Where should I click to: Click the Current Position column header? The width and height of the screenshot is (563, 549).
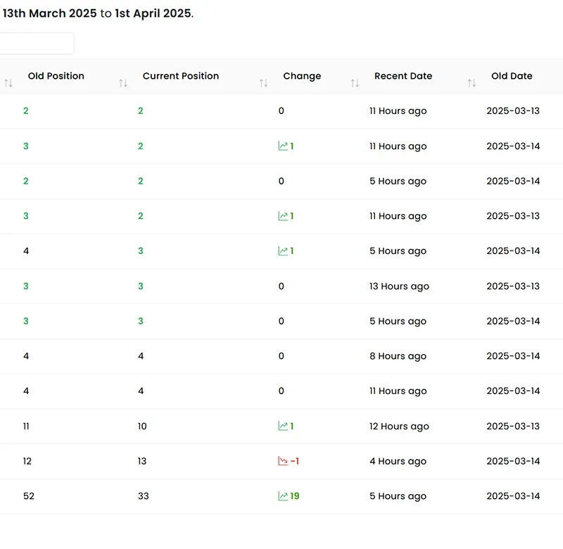(181, 76)
